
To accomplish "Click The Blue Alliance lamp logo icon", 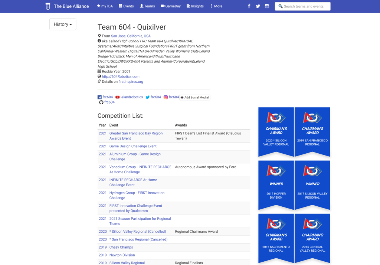I will [x=48, y=6].
